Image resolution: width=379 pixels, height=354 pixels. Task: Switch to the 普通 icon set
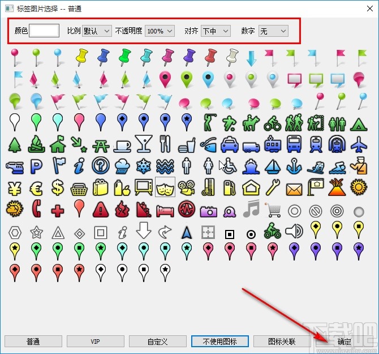coord(33,342)
